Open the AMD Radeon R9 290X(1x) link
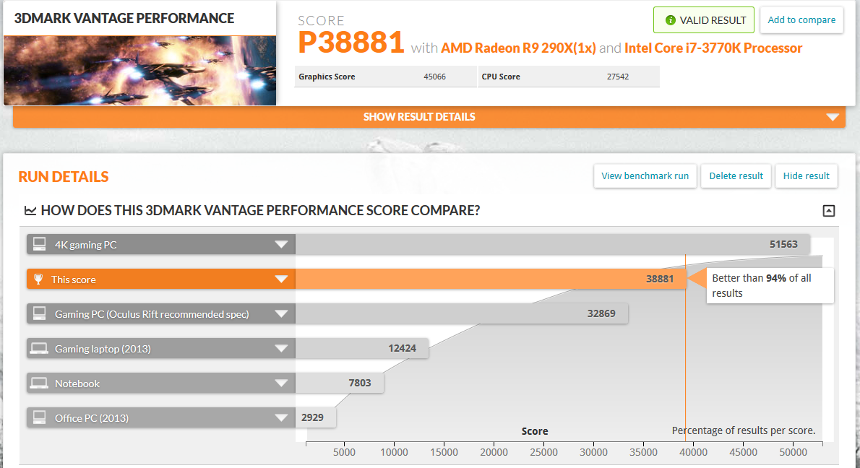The image size is (860, 468). [x=518, y=48]
